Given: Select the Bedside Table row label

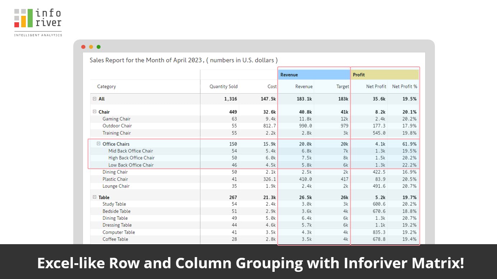Looking at the screenshot, I should [116, 211].
